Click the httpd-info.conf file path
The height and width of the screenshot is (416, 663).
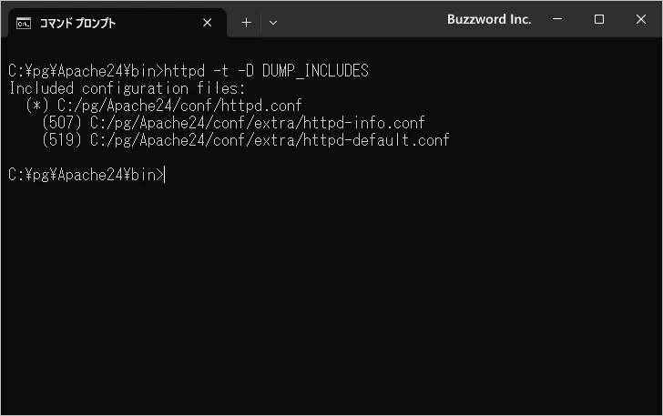click(x=258, y=123)
